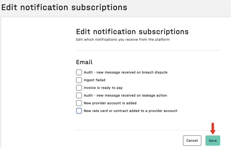Click the 'New provider account is added' label text
Screen dimensions: 231x148
(110, 103)
